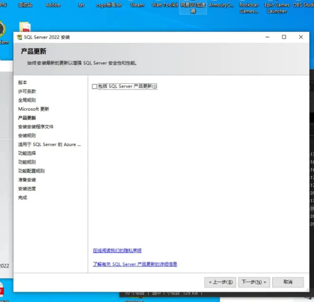Click the SQL Server installer title bar icon
Screen dimensions: 314x302
coord(20,37)
